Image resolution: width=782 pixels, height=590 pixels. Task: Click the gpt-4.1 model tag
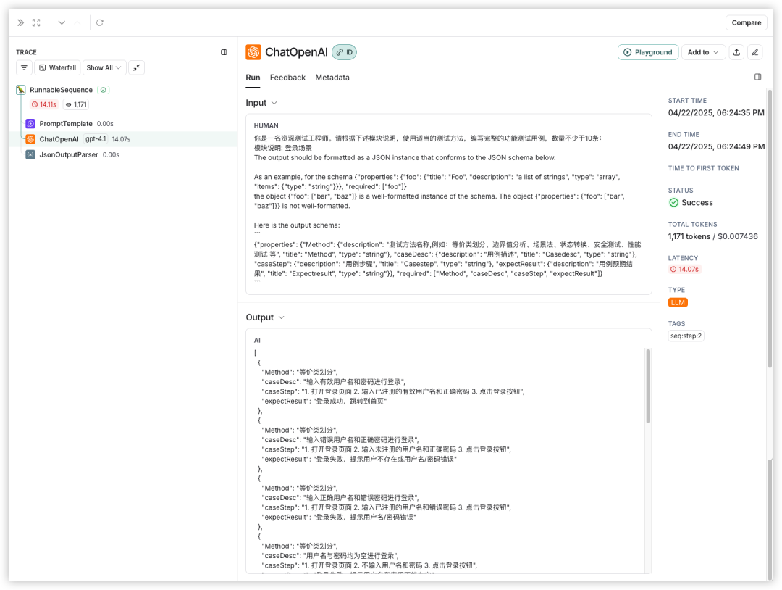pos(96,139)
